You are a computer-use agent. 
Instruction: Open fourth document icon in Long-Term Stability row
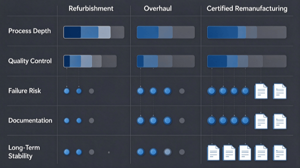[x=261, y=153]
